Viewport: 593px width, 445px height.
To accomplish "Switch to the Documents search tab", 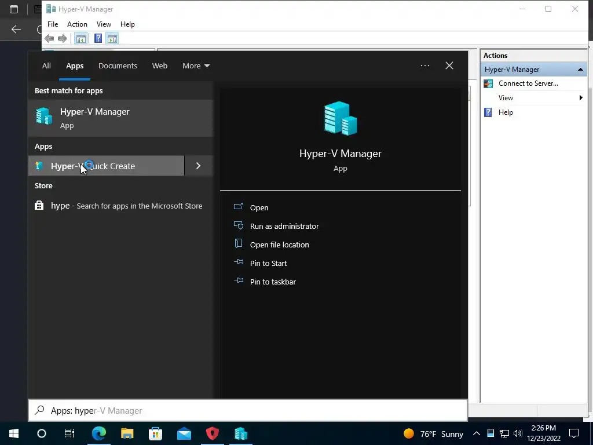I will click(118, 66).
